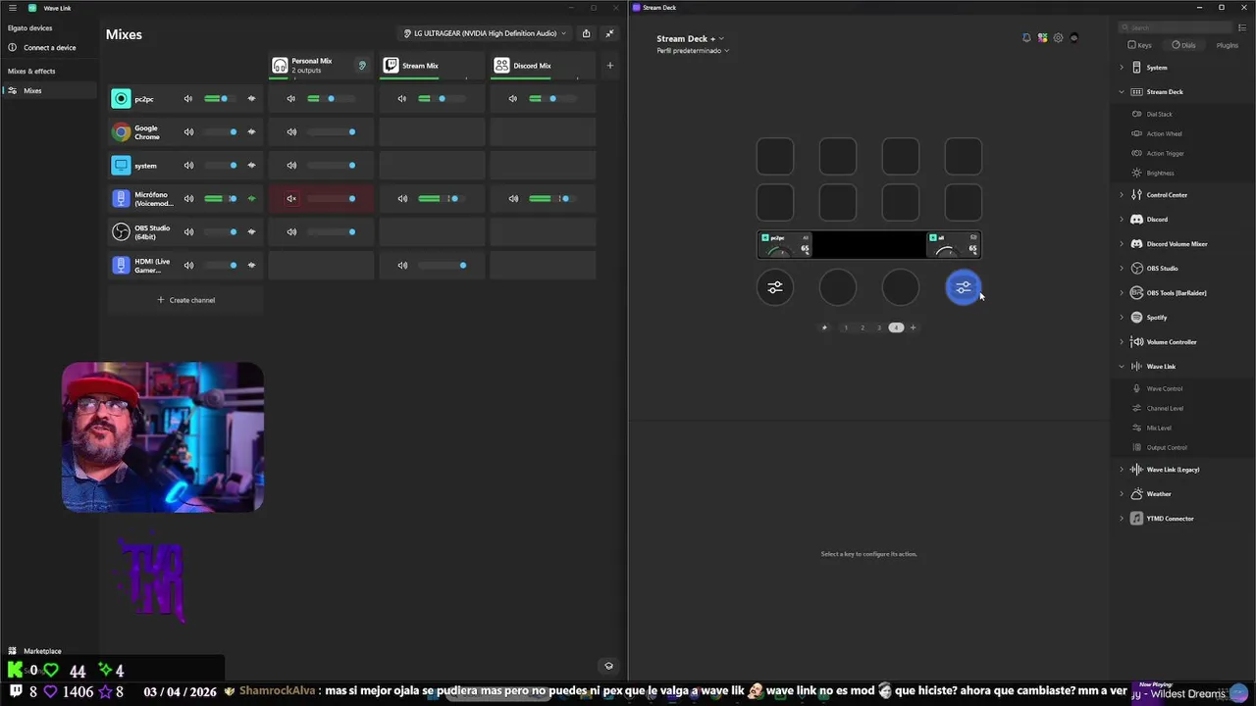Switch to the Dials tab

point(1183,45)
